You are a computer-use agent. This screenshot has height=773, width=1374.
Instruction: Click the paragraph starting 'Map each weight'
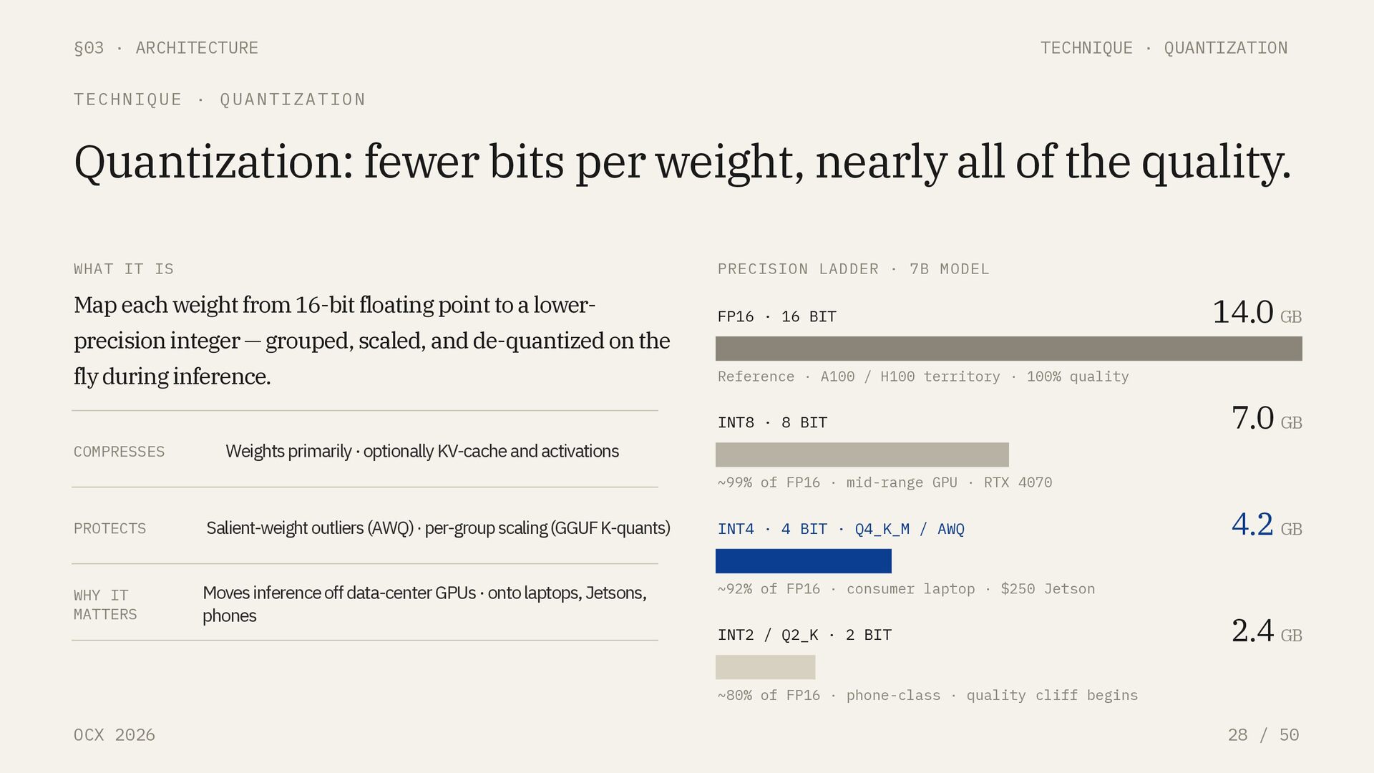click(371, 340)
